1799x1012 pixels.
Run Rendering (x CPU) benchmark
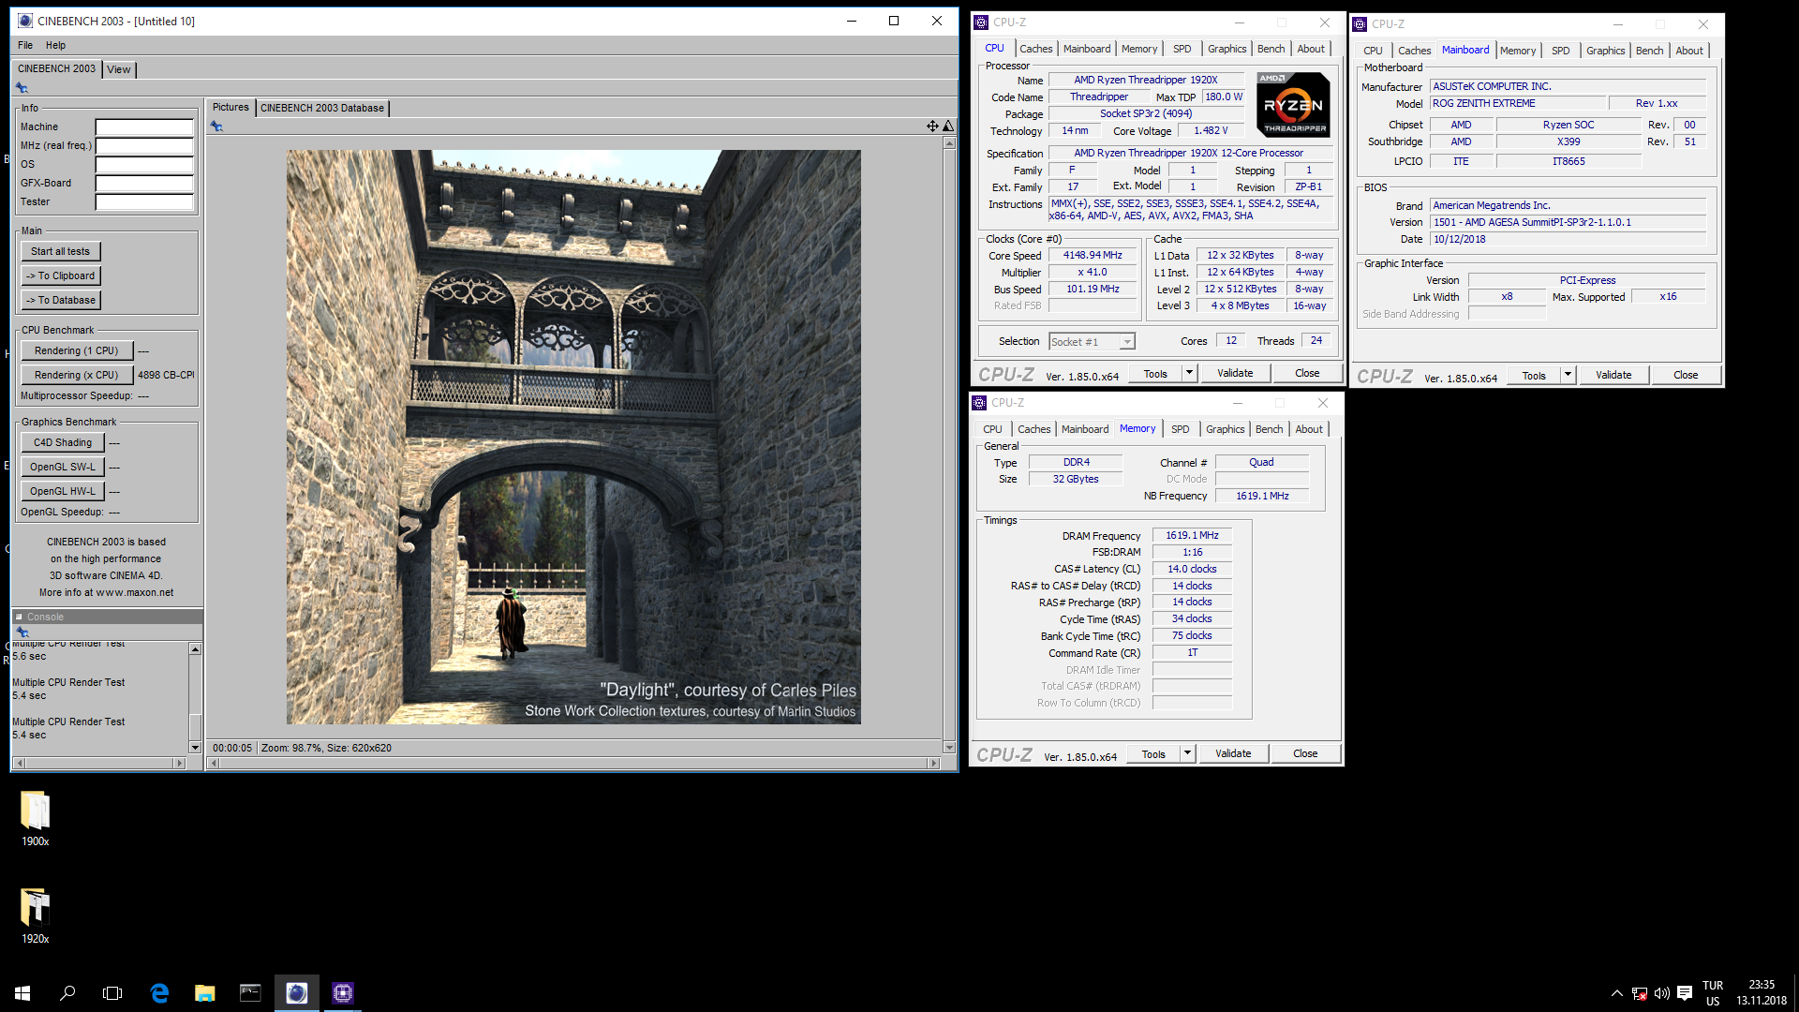click(x=77, y=375)
